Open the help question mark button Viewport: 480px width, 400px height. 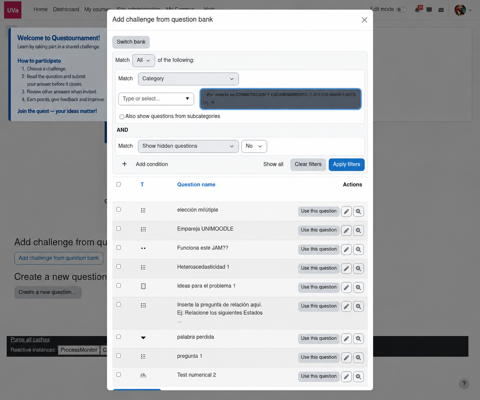point(464,384)
